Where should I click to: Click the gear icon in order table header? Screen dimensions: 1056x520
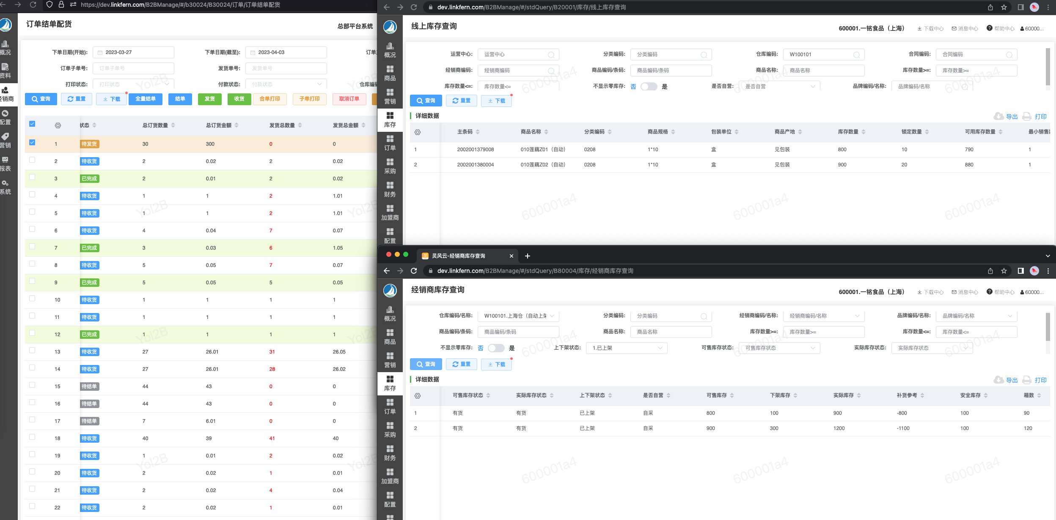coord(58,125)
